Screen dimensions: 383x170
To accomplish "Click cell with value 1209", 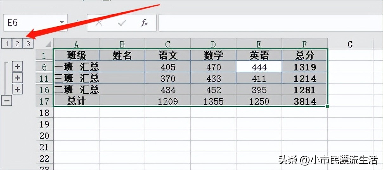I will click(168, 101).
